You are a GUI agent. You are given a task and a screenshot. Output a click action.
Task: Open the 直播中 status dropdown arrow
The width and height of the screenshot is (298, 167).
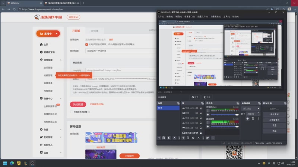click(x=57, y=34)
